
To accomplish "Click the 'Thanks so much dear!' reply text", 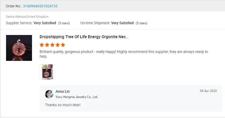I will click(x=63, y=105).
